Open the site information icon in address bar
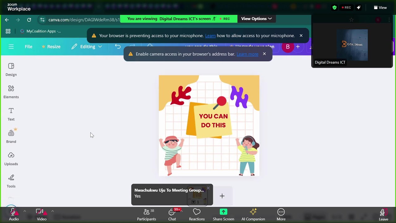Image resolution: width=396 pixels, height=223 pixels. 42,20
